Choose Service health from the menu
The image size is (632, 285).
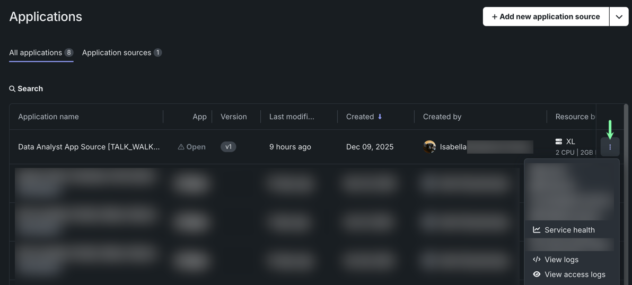pyautogui.click(x=569, y=230)
